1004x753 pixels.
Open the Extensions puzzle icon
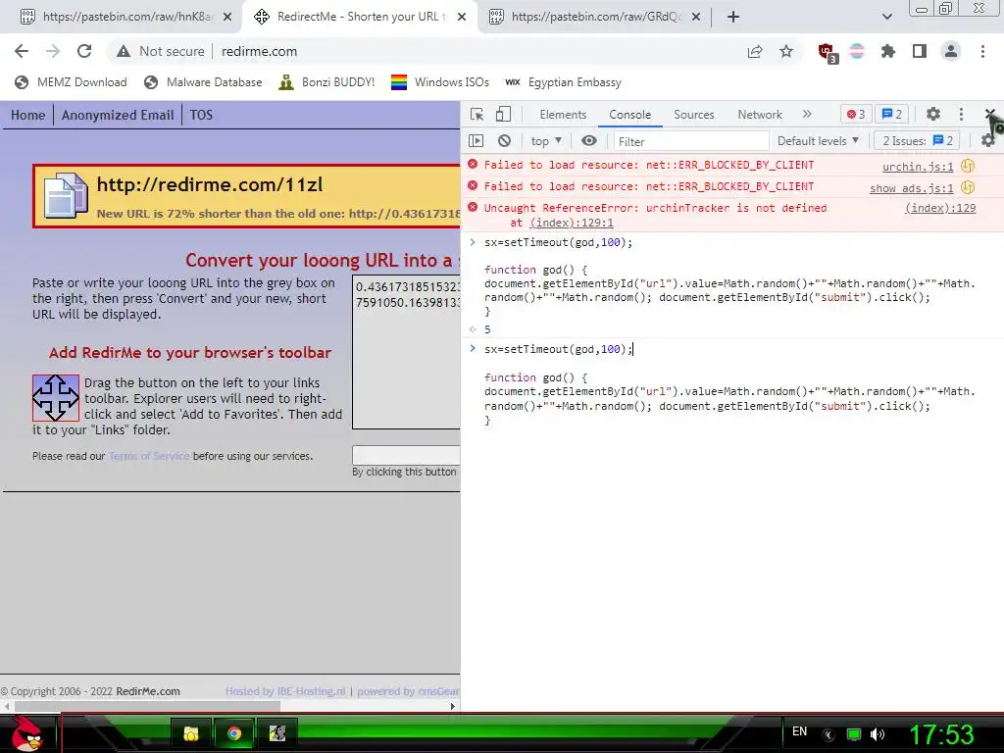tap(887, 51)
